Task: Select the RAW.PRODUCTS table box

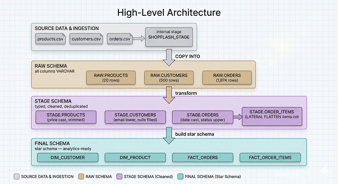Action: (111, 78)
